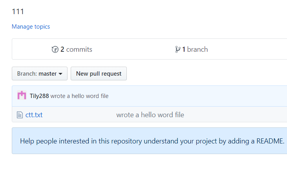Open the Manage topics link

31,27
